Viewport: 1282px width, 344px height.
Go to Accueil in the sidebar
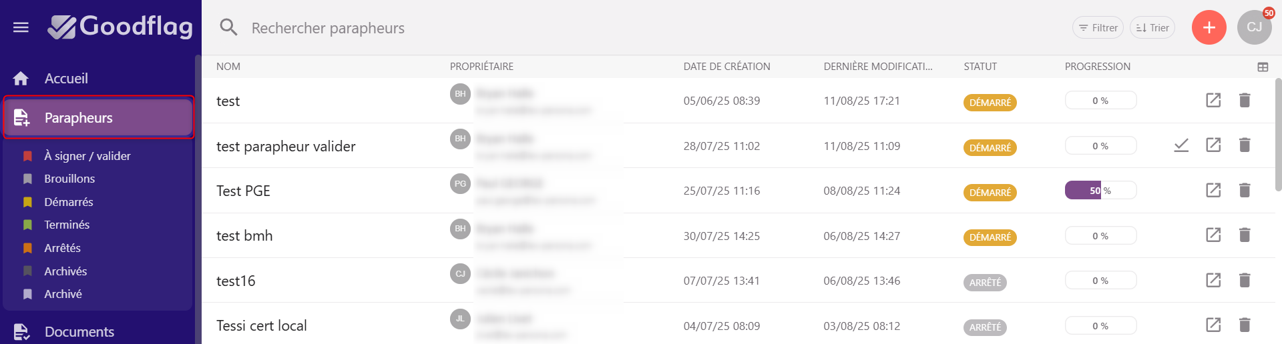(66, 79)
